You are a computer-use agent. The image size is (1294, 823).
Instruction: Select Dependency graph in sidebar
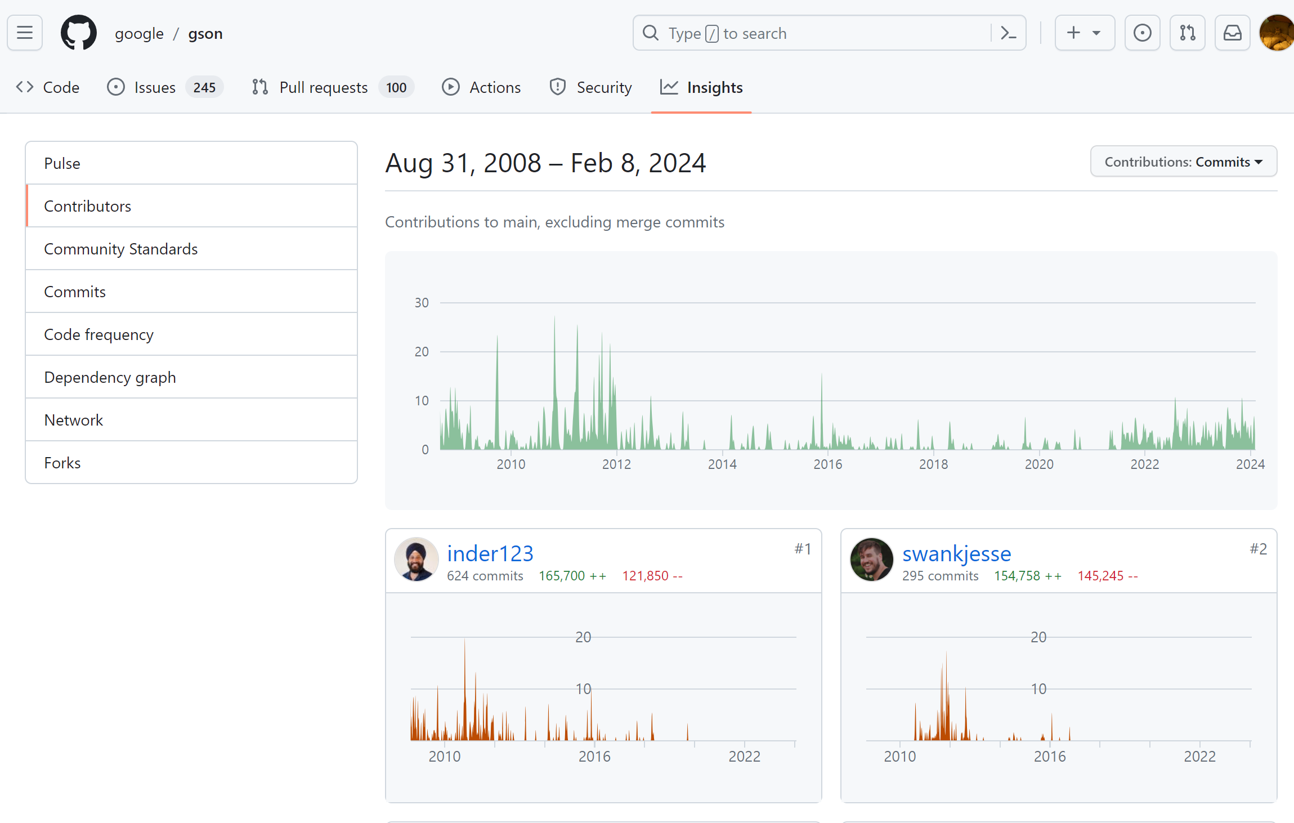click(x=110, y=377)
